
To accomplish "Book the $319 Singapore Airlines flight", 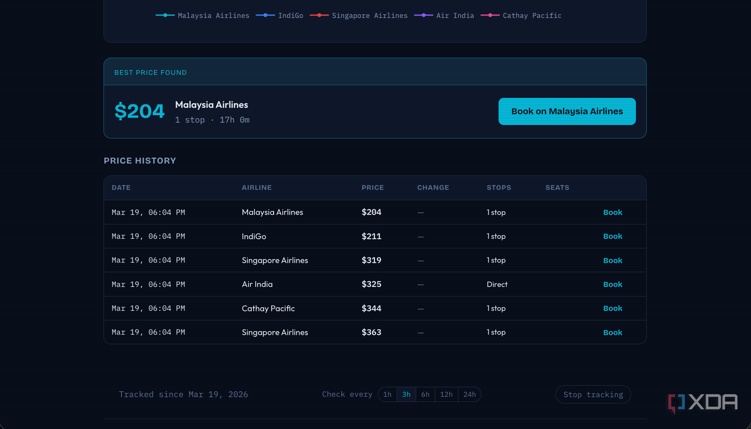I will (612, 261).
